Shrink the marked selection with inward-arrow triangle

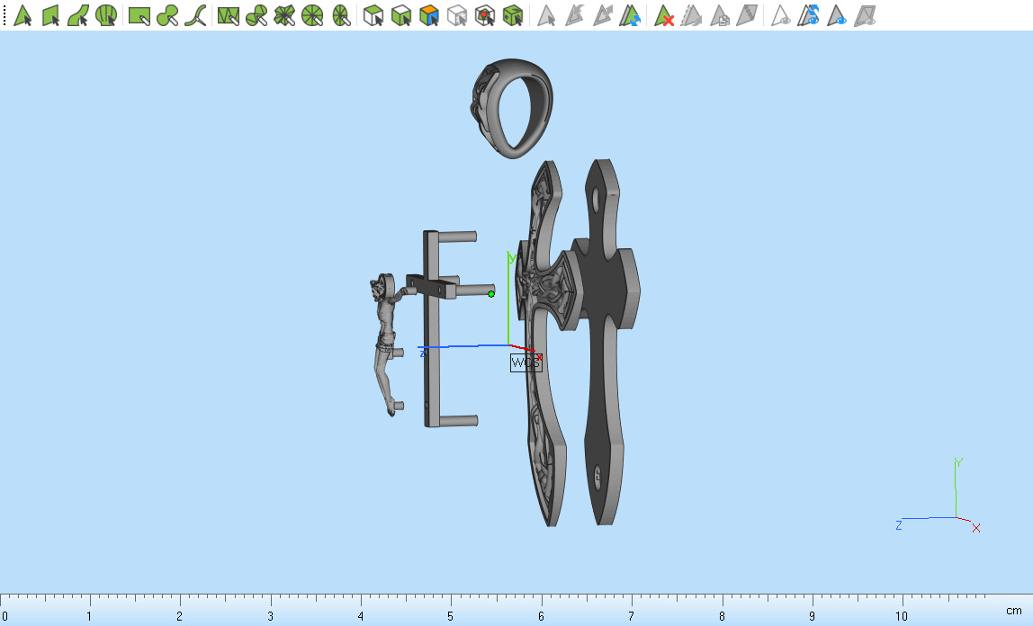click(x=574, y=15)
